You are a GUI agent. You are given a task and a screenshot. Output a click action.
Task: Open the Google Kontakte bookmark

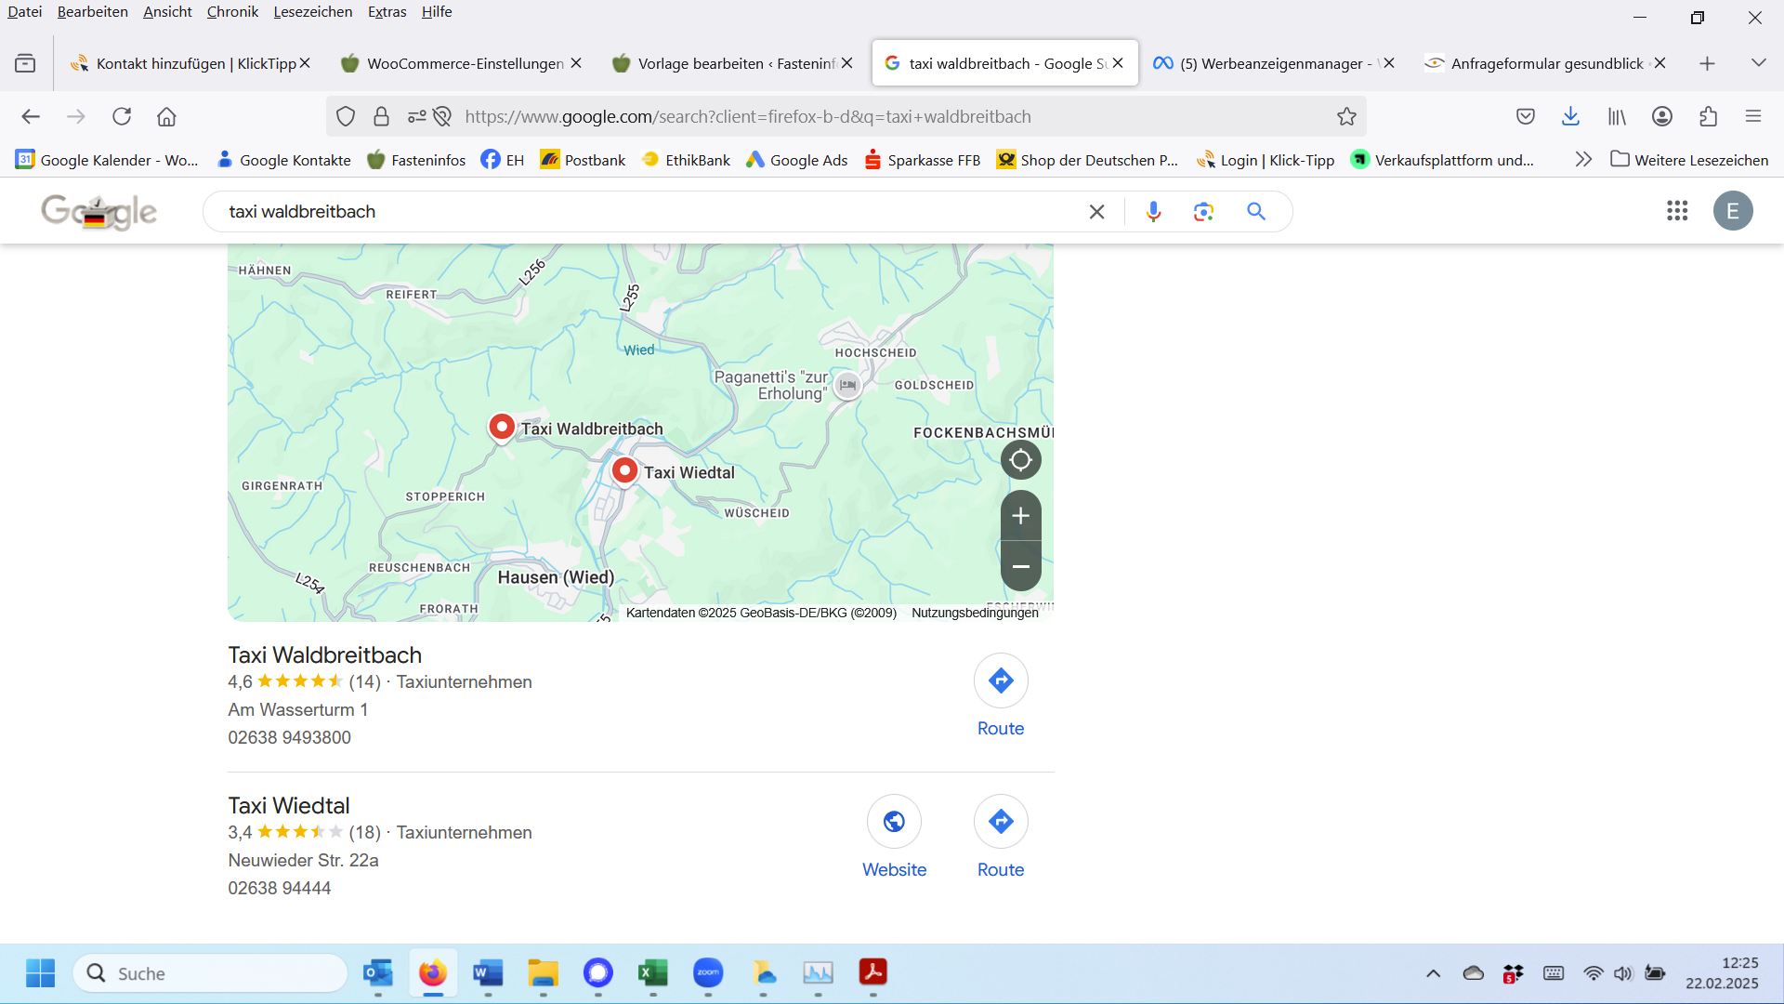283,160
